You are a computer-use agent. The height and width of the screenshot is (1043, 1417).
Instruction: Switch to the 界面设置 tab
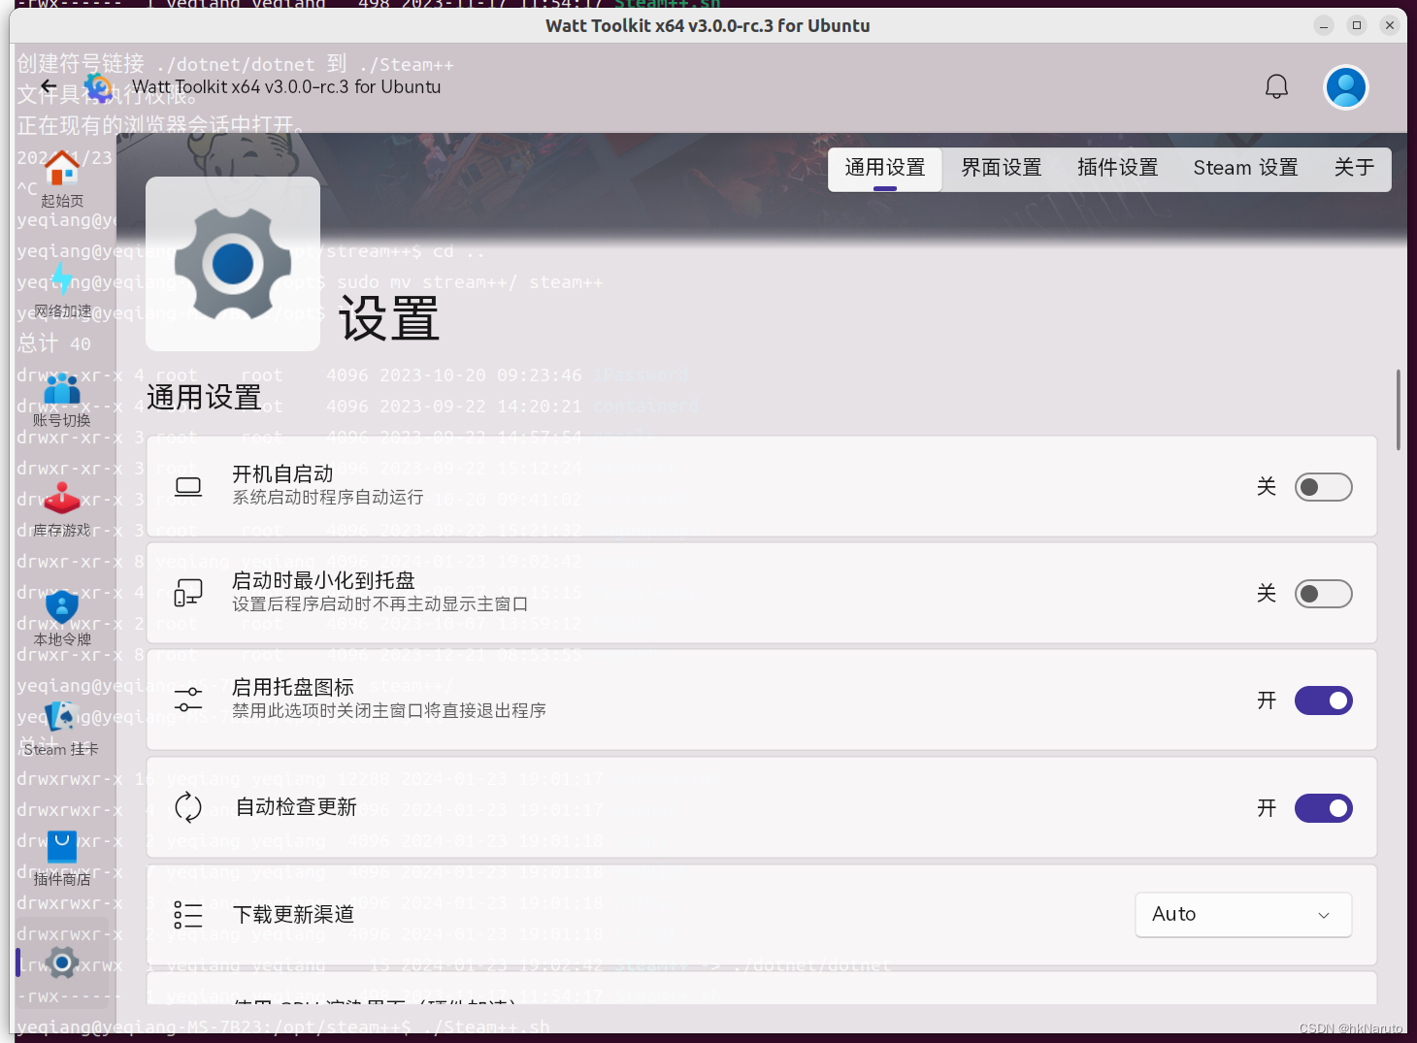1002,169
